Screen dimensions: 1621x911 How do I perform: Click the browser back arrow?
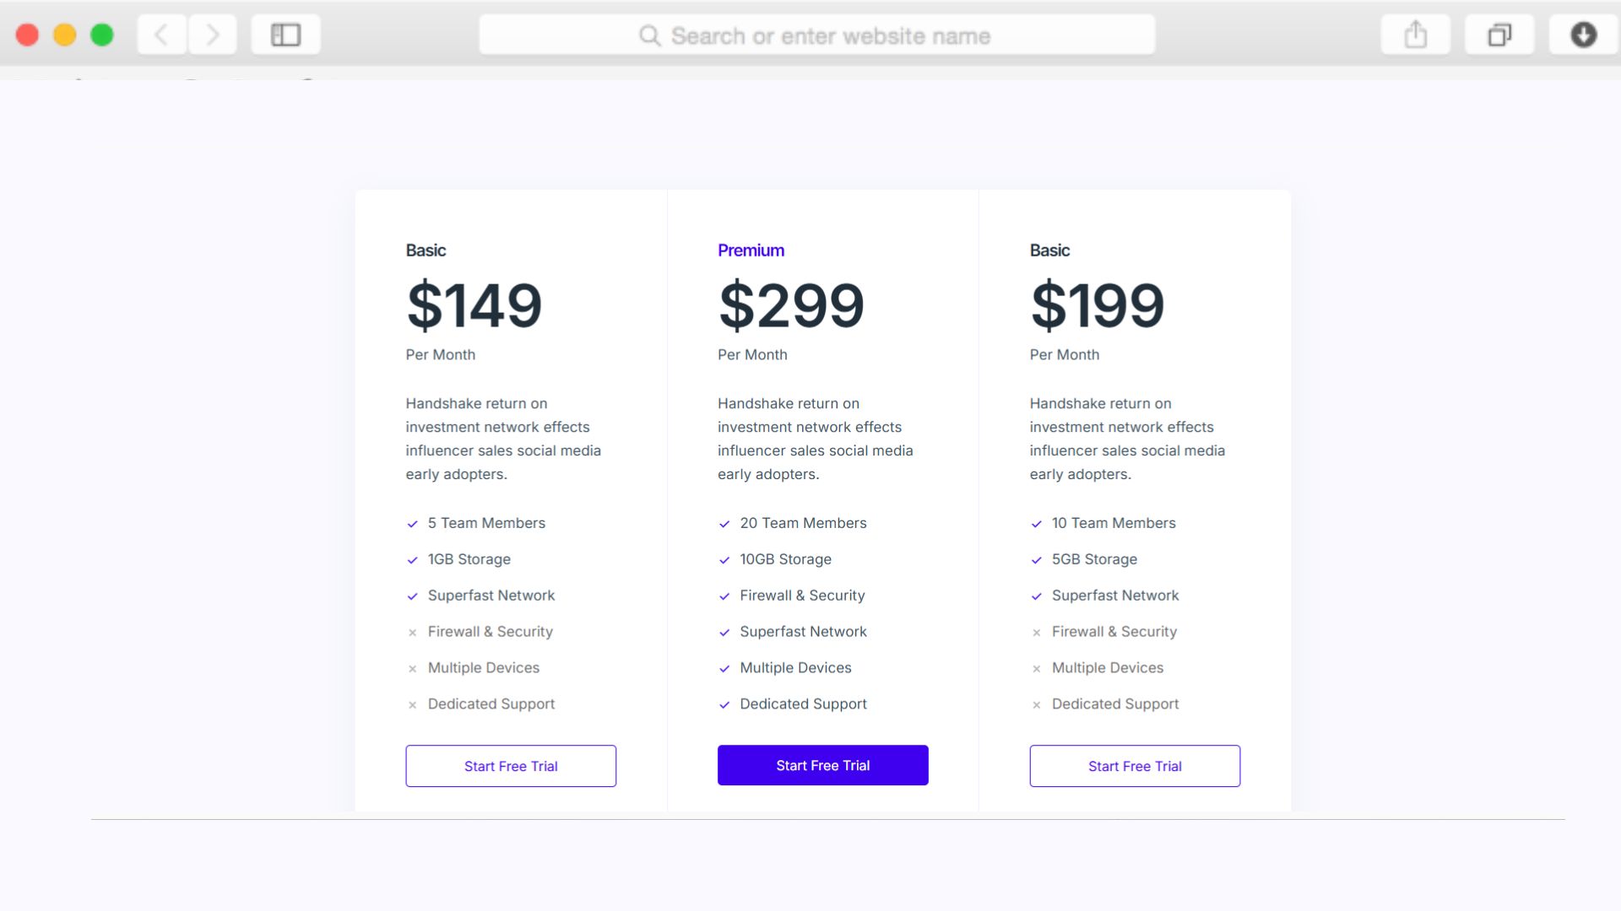[x=161, y=35]
